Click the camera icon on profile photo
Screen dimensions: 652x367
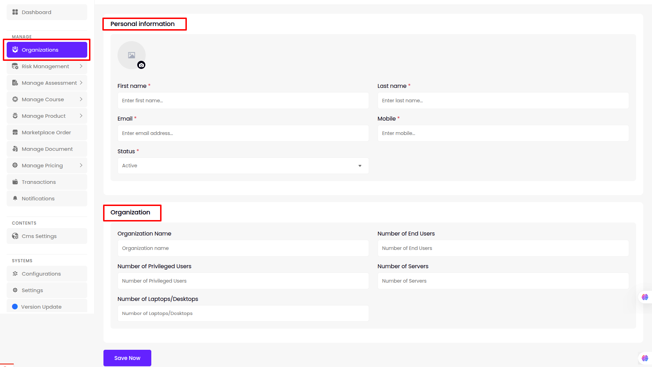pos(141,65)
